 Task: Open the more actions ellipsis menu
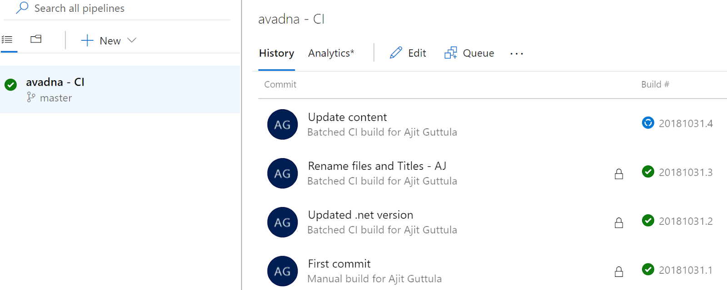(516, 53)
